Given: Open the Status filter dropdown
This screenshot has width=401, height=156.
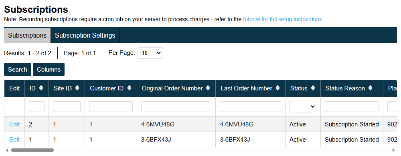Looking at the screenshot, I should tap(303, 106).
